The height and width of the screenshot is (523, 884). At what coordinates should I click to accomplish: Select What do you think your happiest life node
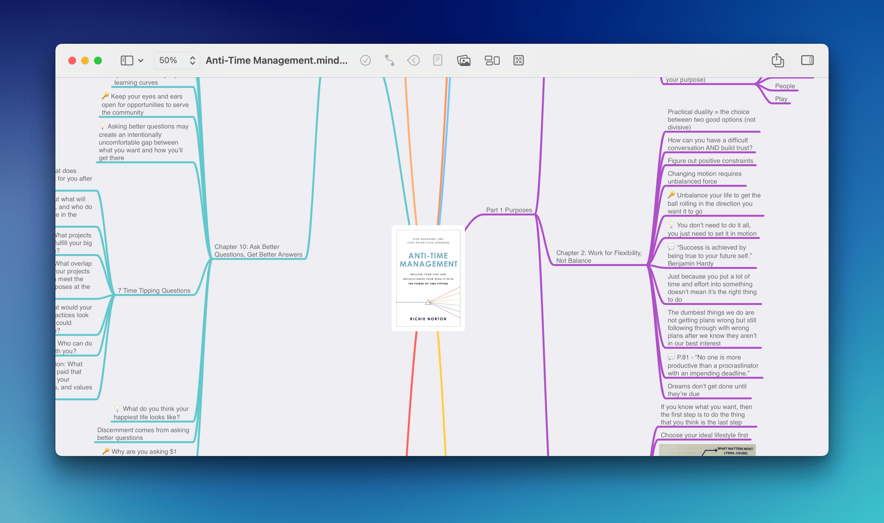tap(151, 413)
